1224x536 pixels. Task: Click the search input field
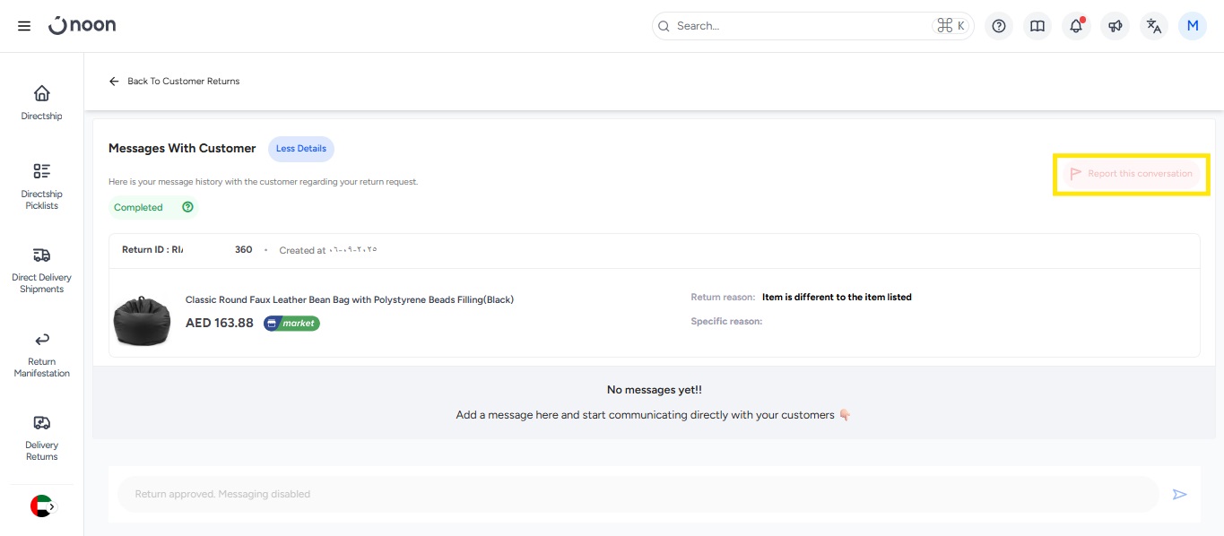[798, 26]
